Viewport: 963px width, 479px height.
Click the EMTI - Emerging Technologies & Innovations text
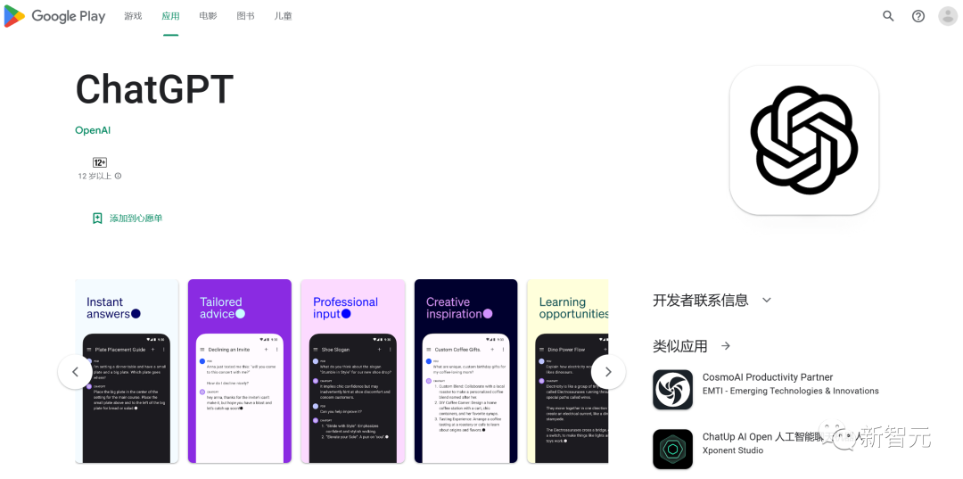pos(790,391)
